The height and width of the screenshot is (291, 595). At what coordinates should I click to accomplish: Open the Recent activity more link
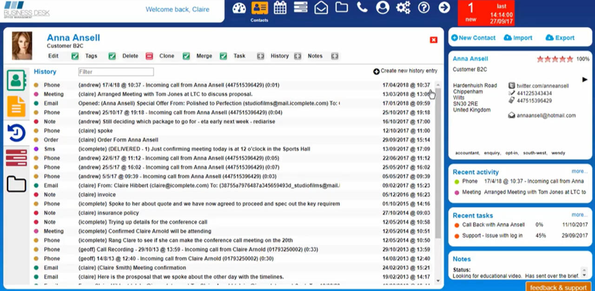(579, 171)
